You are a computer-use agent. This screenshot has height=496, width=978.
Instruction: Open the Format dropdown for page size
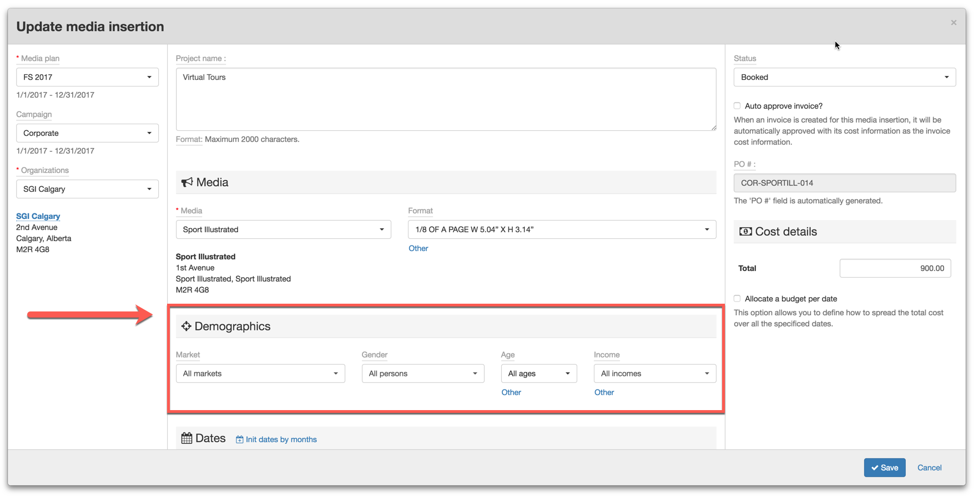pyautogui.click(x=561, y=229)
